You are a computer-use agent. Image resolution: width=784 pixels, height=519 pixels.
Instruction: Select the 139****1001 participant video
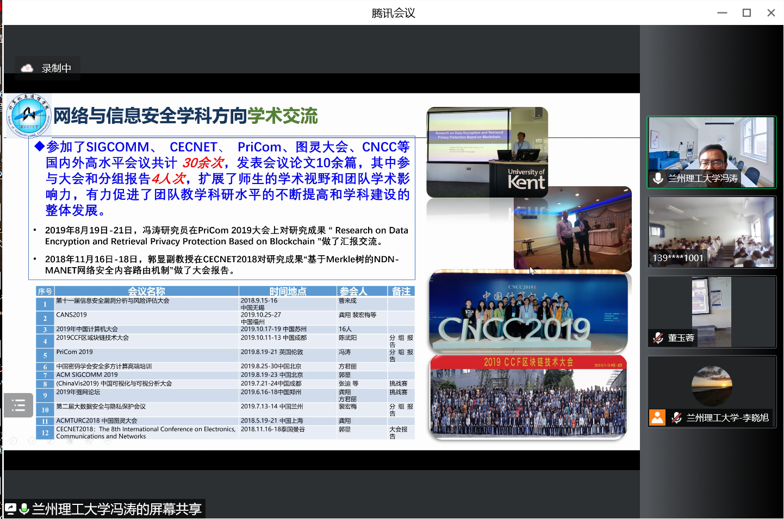click(x=711, y=231)
